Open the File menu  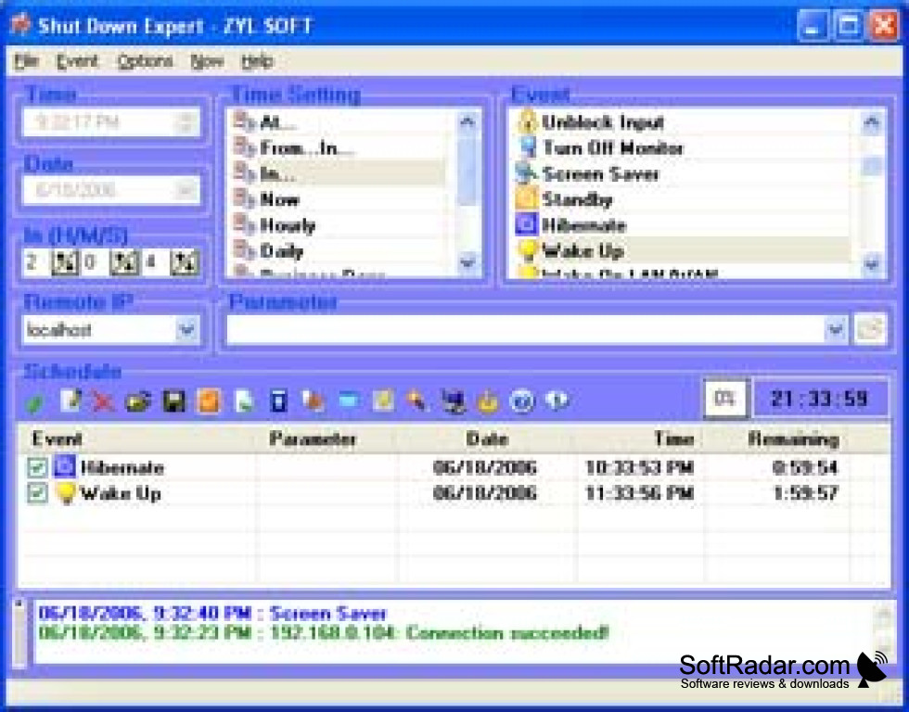(27, 61)
